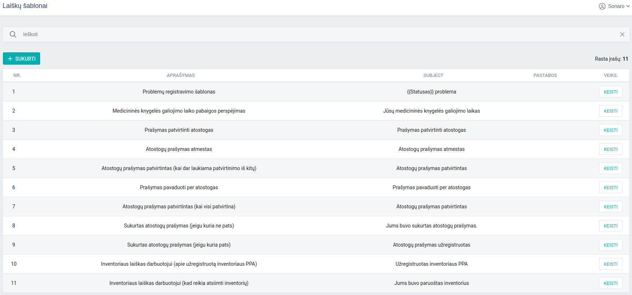The image size is (632, 295).
Task: Click the search magnifier icon
Action: 13,34
